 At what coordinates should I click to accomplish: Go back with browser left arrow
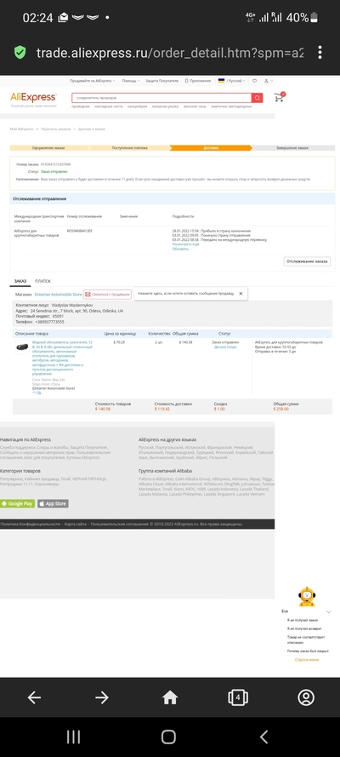tap(34, 697)
